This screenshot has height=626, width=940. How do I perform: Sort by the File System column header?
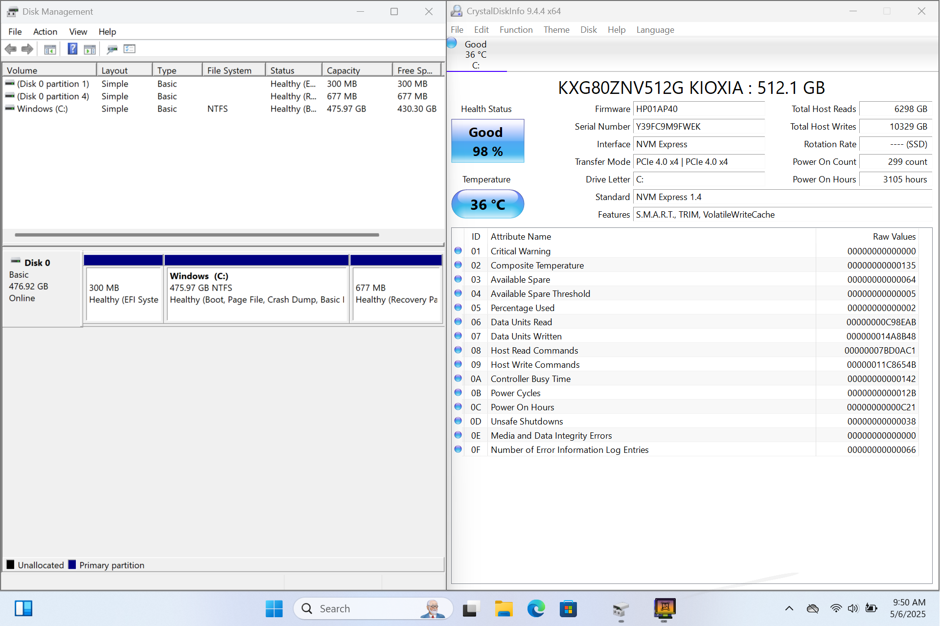(234, 70)
